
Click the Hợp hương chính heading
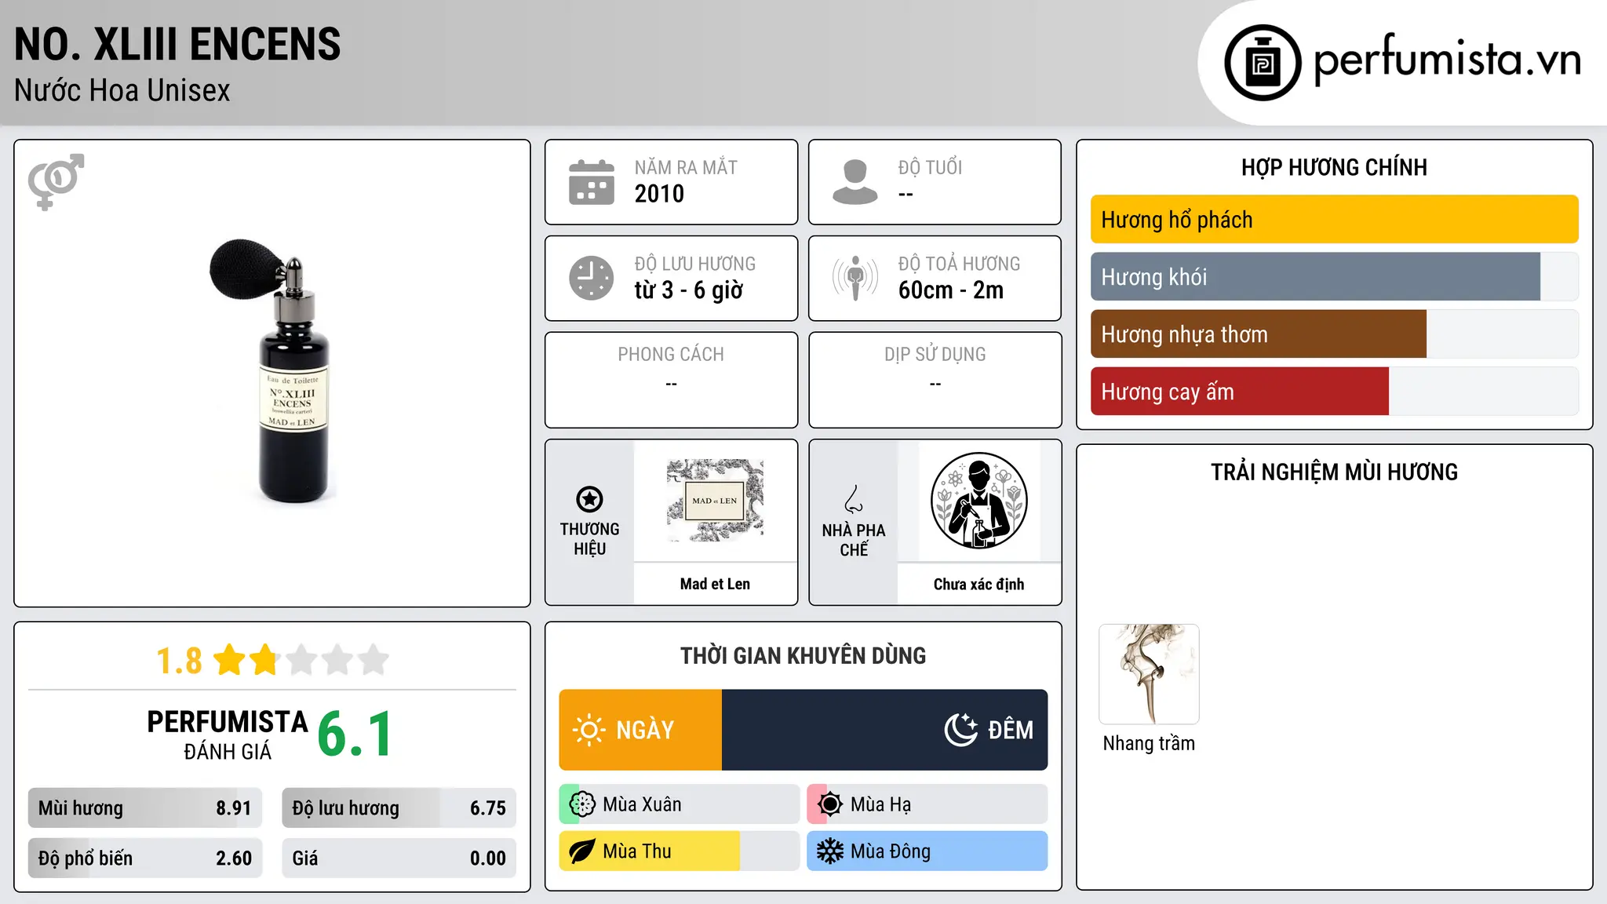click(x=1334, y=167)
